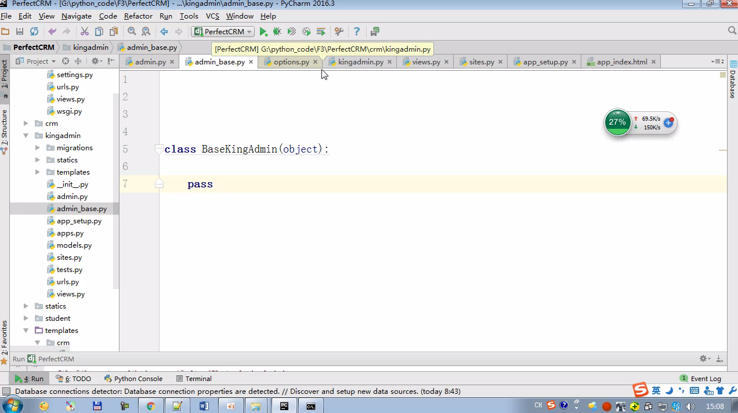The image size is (738, 413).
Task: Open Settings via the wrench icon
Action: coord(339,32)
